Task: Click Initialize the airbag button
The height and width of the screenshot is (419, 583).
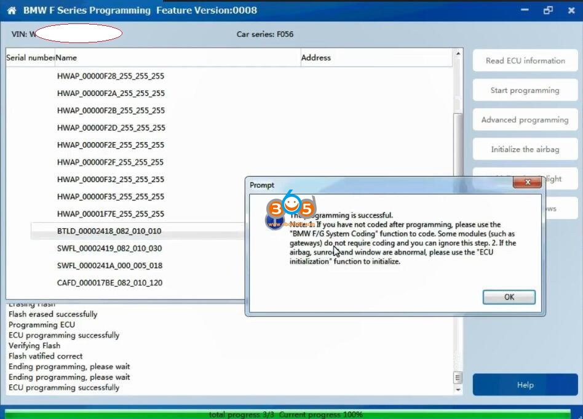Action: tap(525, 150)
